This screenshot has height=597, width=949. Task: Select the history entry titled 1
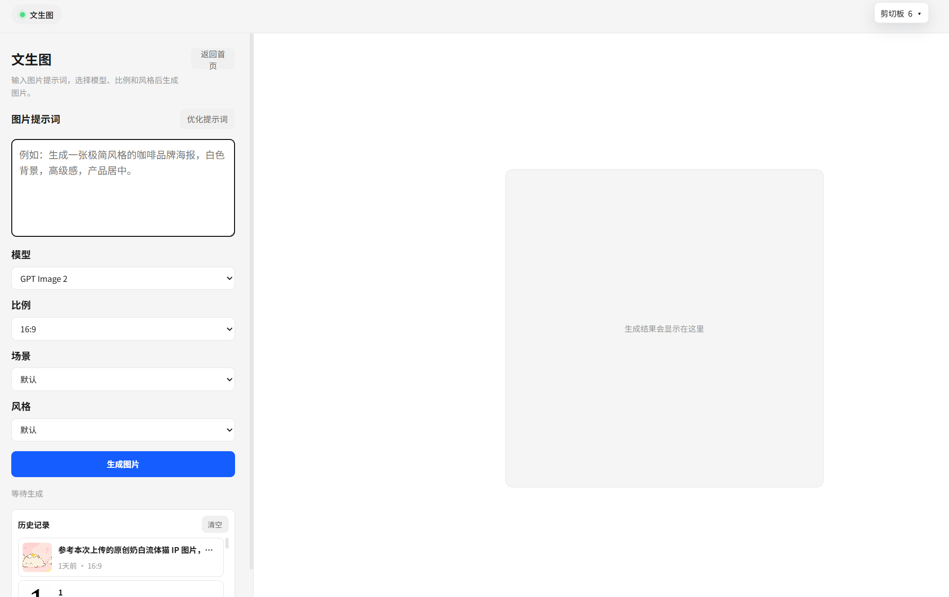click(x=121, y=589)
